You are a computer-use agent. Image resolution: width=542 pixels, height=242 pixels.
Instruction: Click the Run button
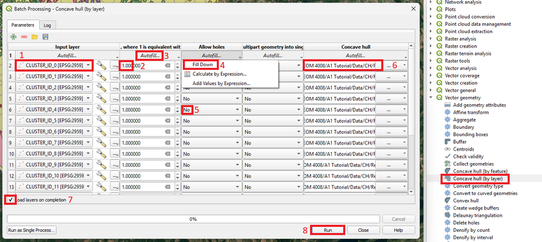point(328,230)
